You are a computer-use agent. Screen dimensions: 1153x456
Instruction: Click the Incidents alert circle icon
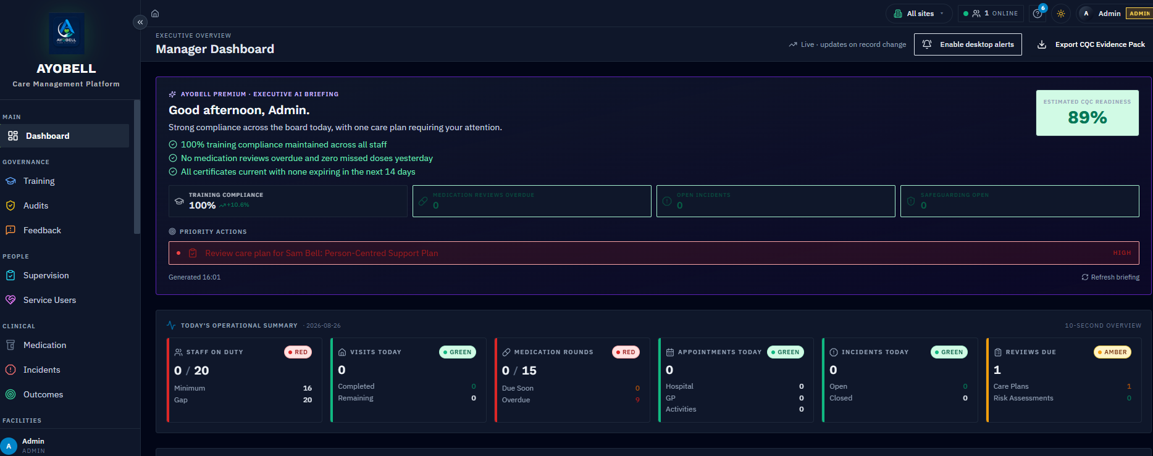point(10,370)
